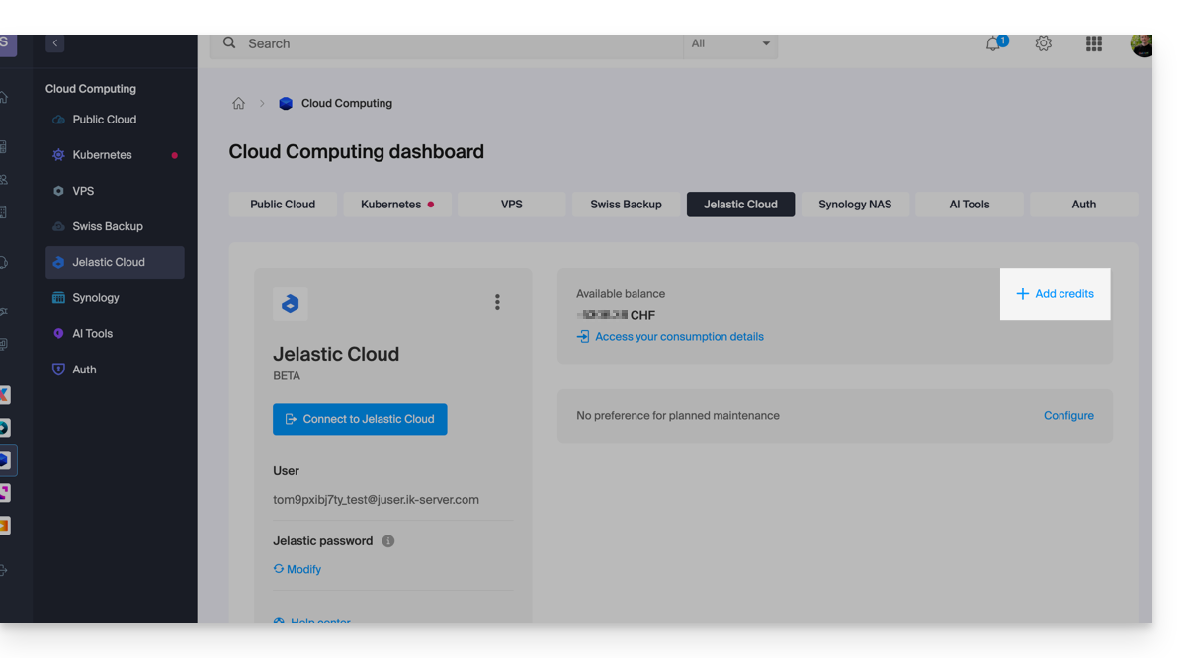Screen dimensions: 1187x658
Task: Select the Jelastic Cloud tab
Action: click(x=740, y=205)
